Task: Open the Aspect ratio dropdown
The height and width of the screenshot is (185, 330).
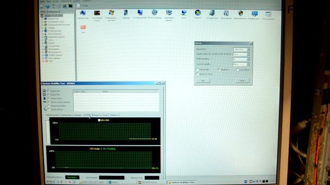Action: pyautogui.click(x=241, y=54)
